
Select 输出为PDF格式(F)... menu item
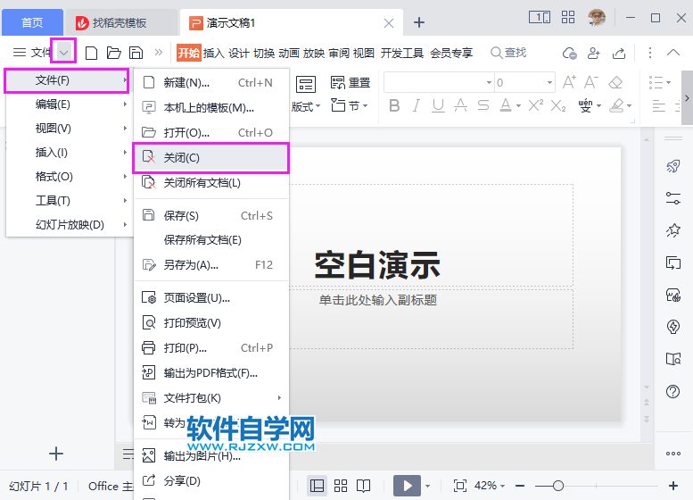pos(210,373)
